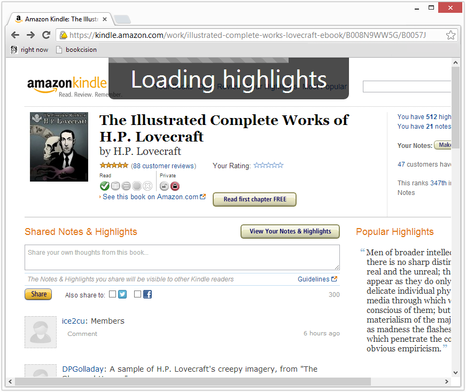Focus the Kindle search box
Viewport: 466px width, 392px height.
tap(407, 87)
